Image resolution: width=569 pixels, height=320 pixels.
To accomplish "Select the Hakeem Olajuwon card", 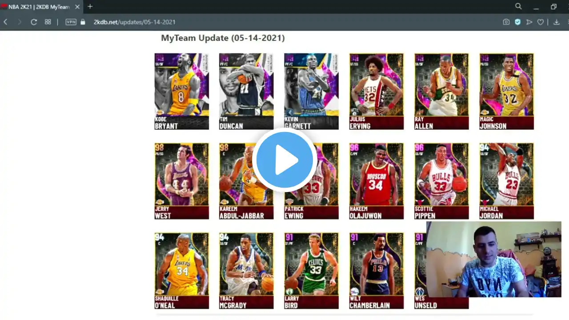I will [x=377, y=181].
